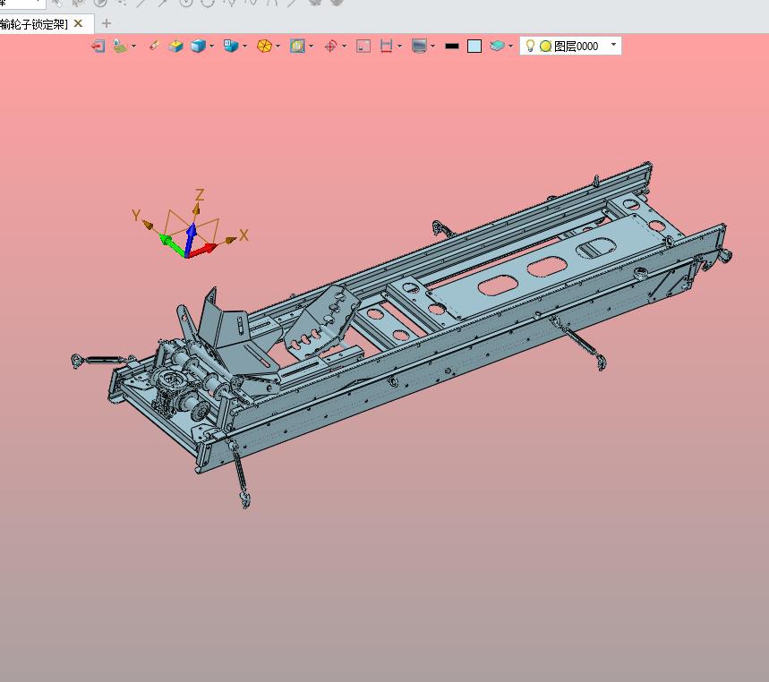Screen dimensions: 769x682
Task: Open the layers stack dropdown arrow
Action: pyautogui.click(x=510, y=47)
